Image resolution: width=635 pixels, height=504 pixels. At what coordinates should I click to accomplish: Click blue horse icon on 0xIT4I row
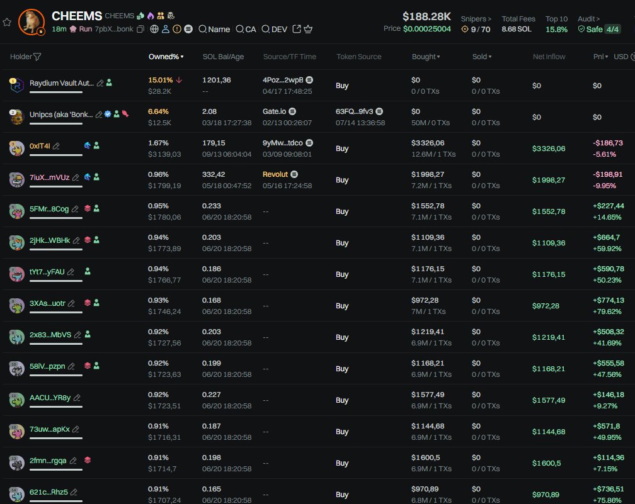(88, 145)
